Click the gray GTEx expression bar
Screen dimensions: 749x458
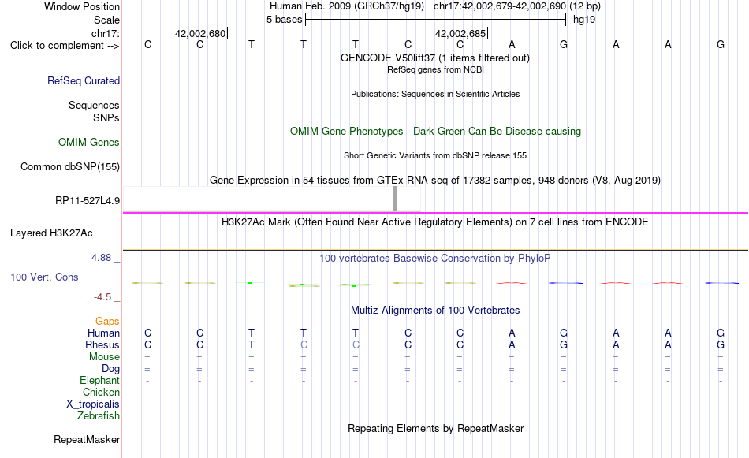click(395, 199)
